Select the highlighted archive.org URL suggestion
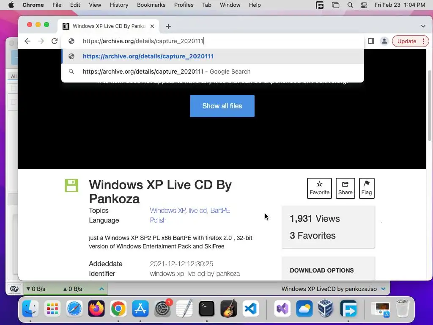This screenshot has width=433, height=325. point(213,56)
